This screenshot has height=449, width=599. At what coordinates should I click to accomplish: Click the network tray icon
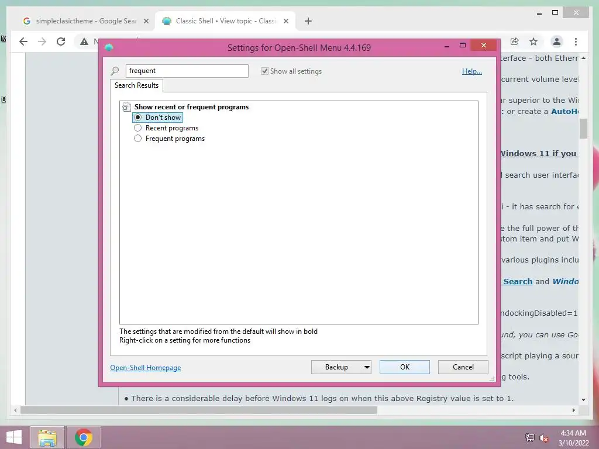530,437
